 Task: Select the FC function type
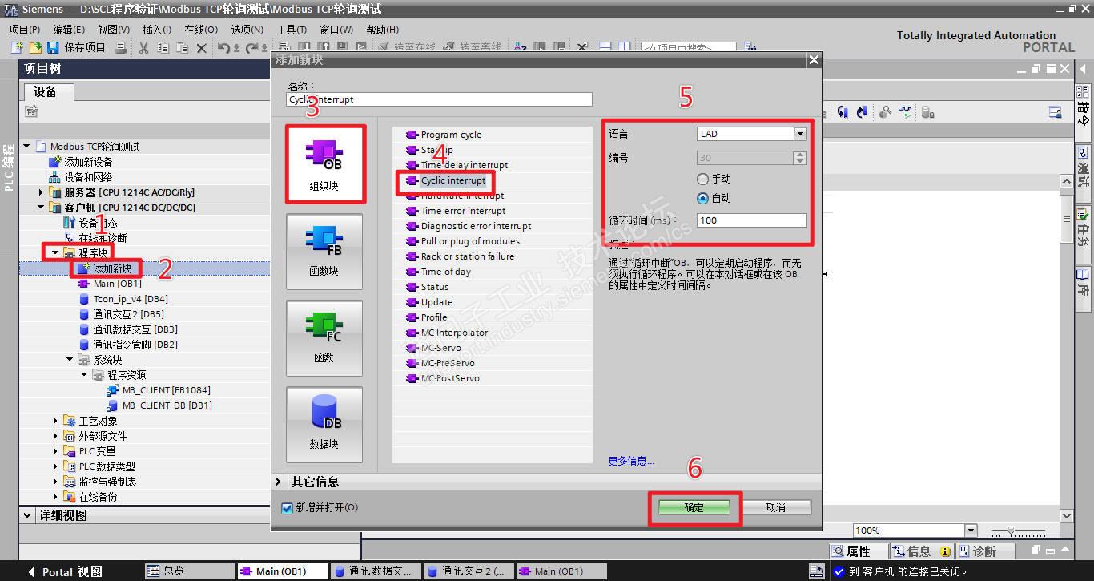click(x=324, y=337)
